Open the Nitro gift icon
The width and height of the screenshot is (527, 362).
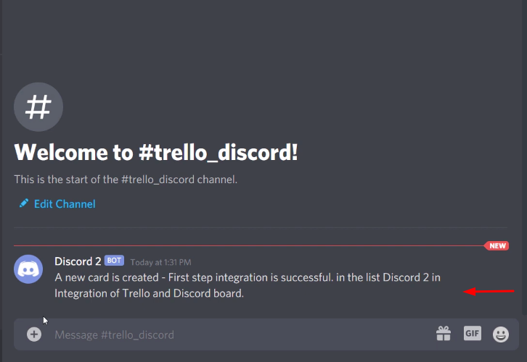444,334
